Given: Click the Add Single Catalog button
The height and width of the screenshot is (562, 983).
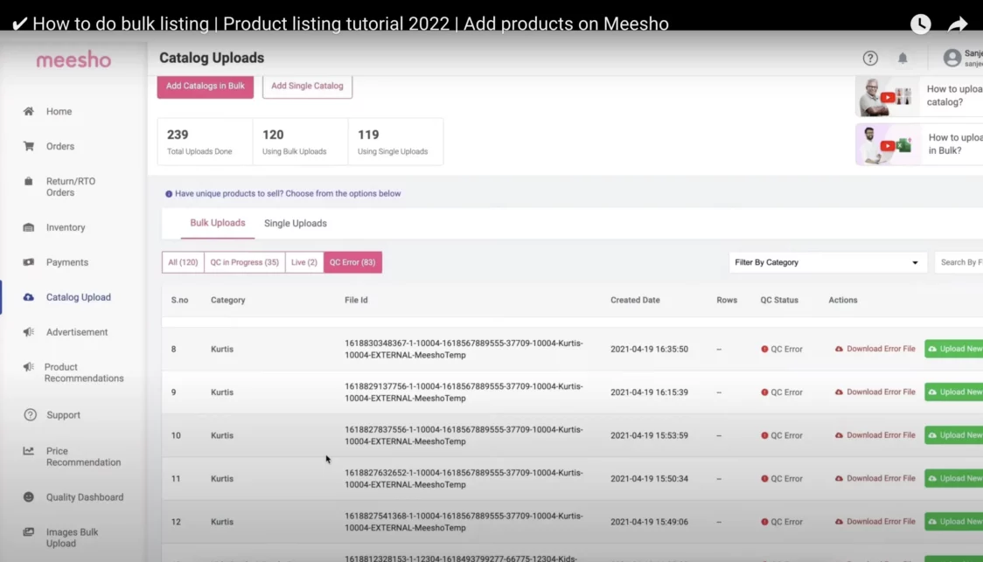Looking at the screenshot, I should click(x=307, y=87).
